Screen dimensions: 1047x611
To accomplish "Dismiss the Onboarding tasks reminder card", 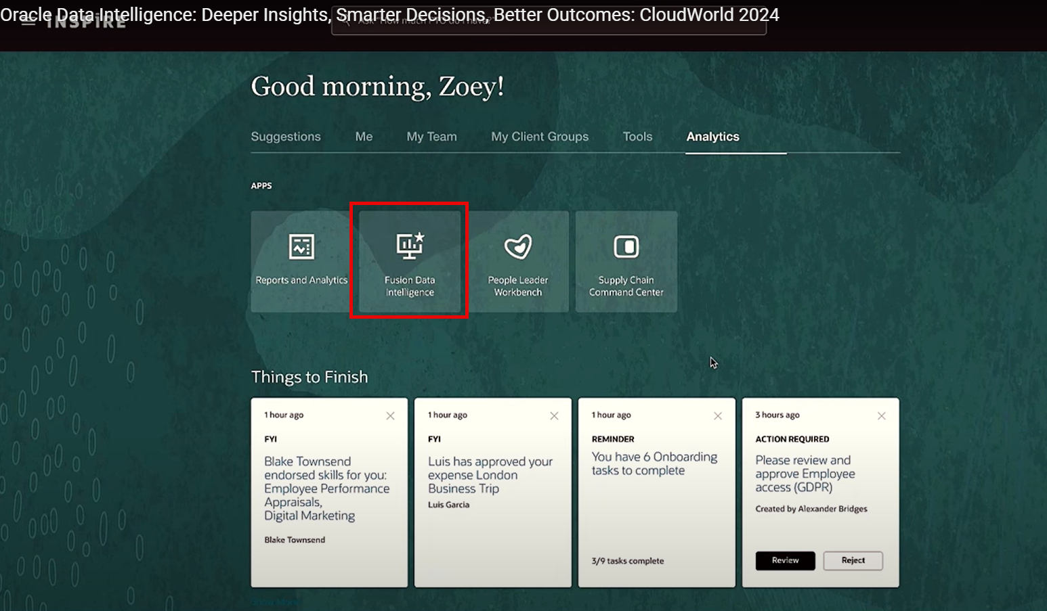I will tap(718, 415).
